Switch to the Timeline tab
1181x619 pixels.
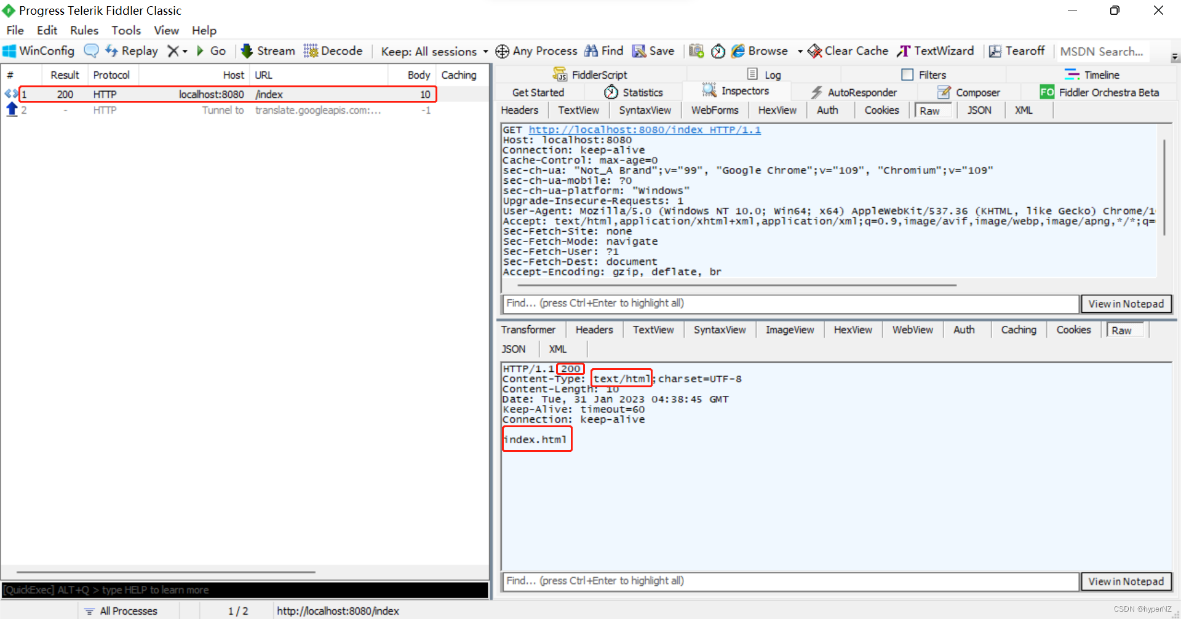click(x=1092, y=74)
